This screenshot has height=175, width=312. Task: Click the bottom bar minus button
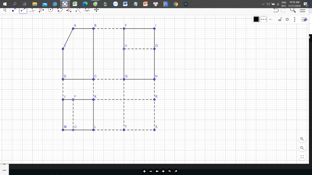[151, 171]
